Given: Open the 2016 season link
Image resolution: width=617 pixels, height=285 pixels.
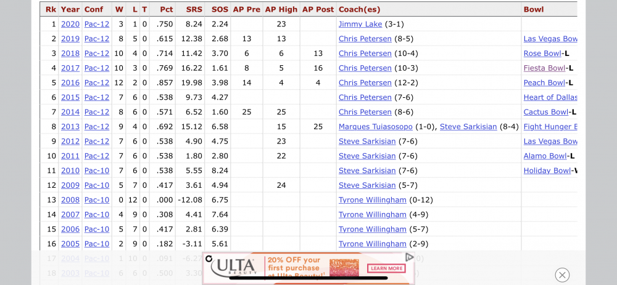Looking at the screenshot, I should [70, 82].
